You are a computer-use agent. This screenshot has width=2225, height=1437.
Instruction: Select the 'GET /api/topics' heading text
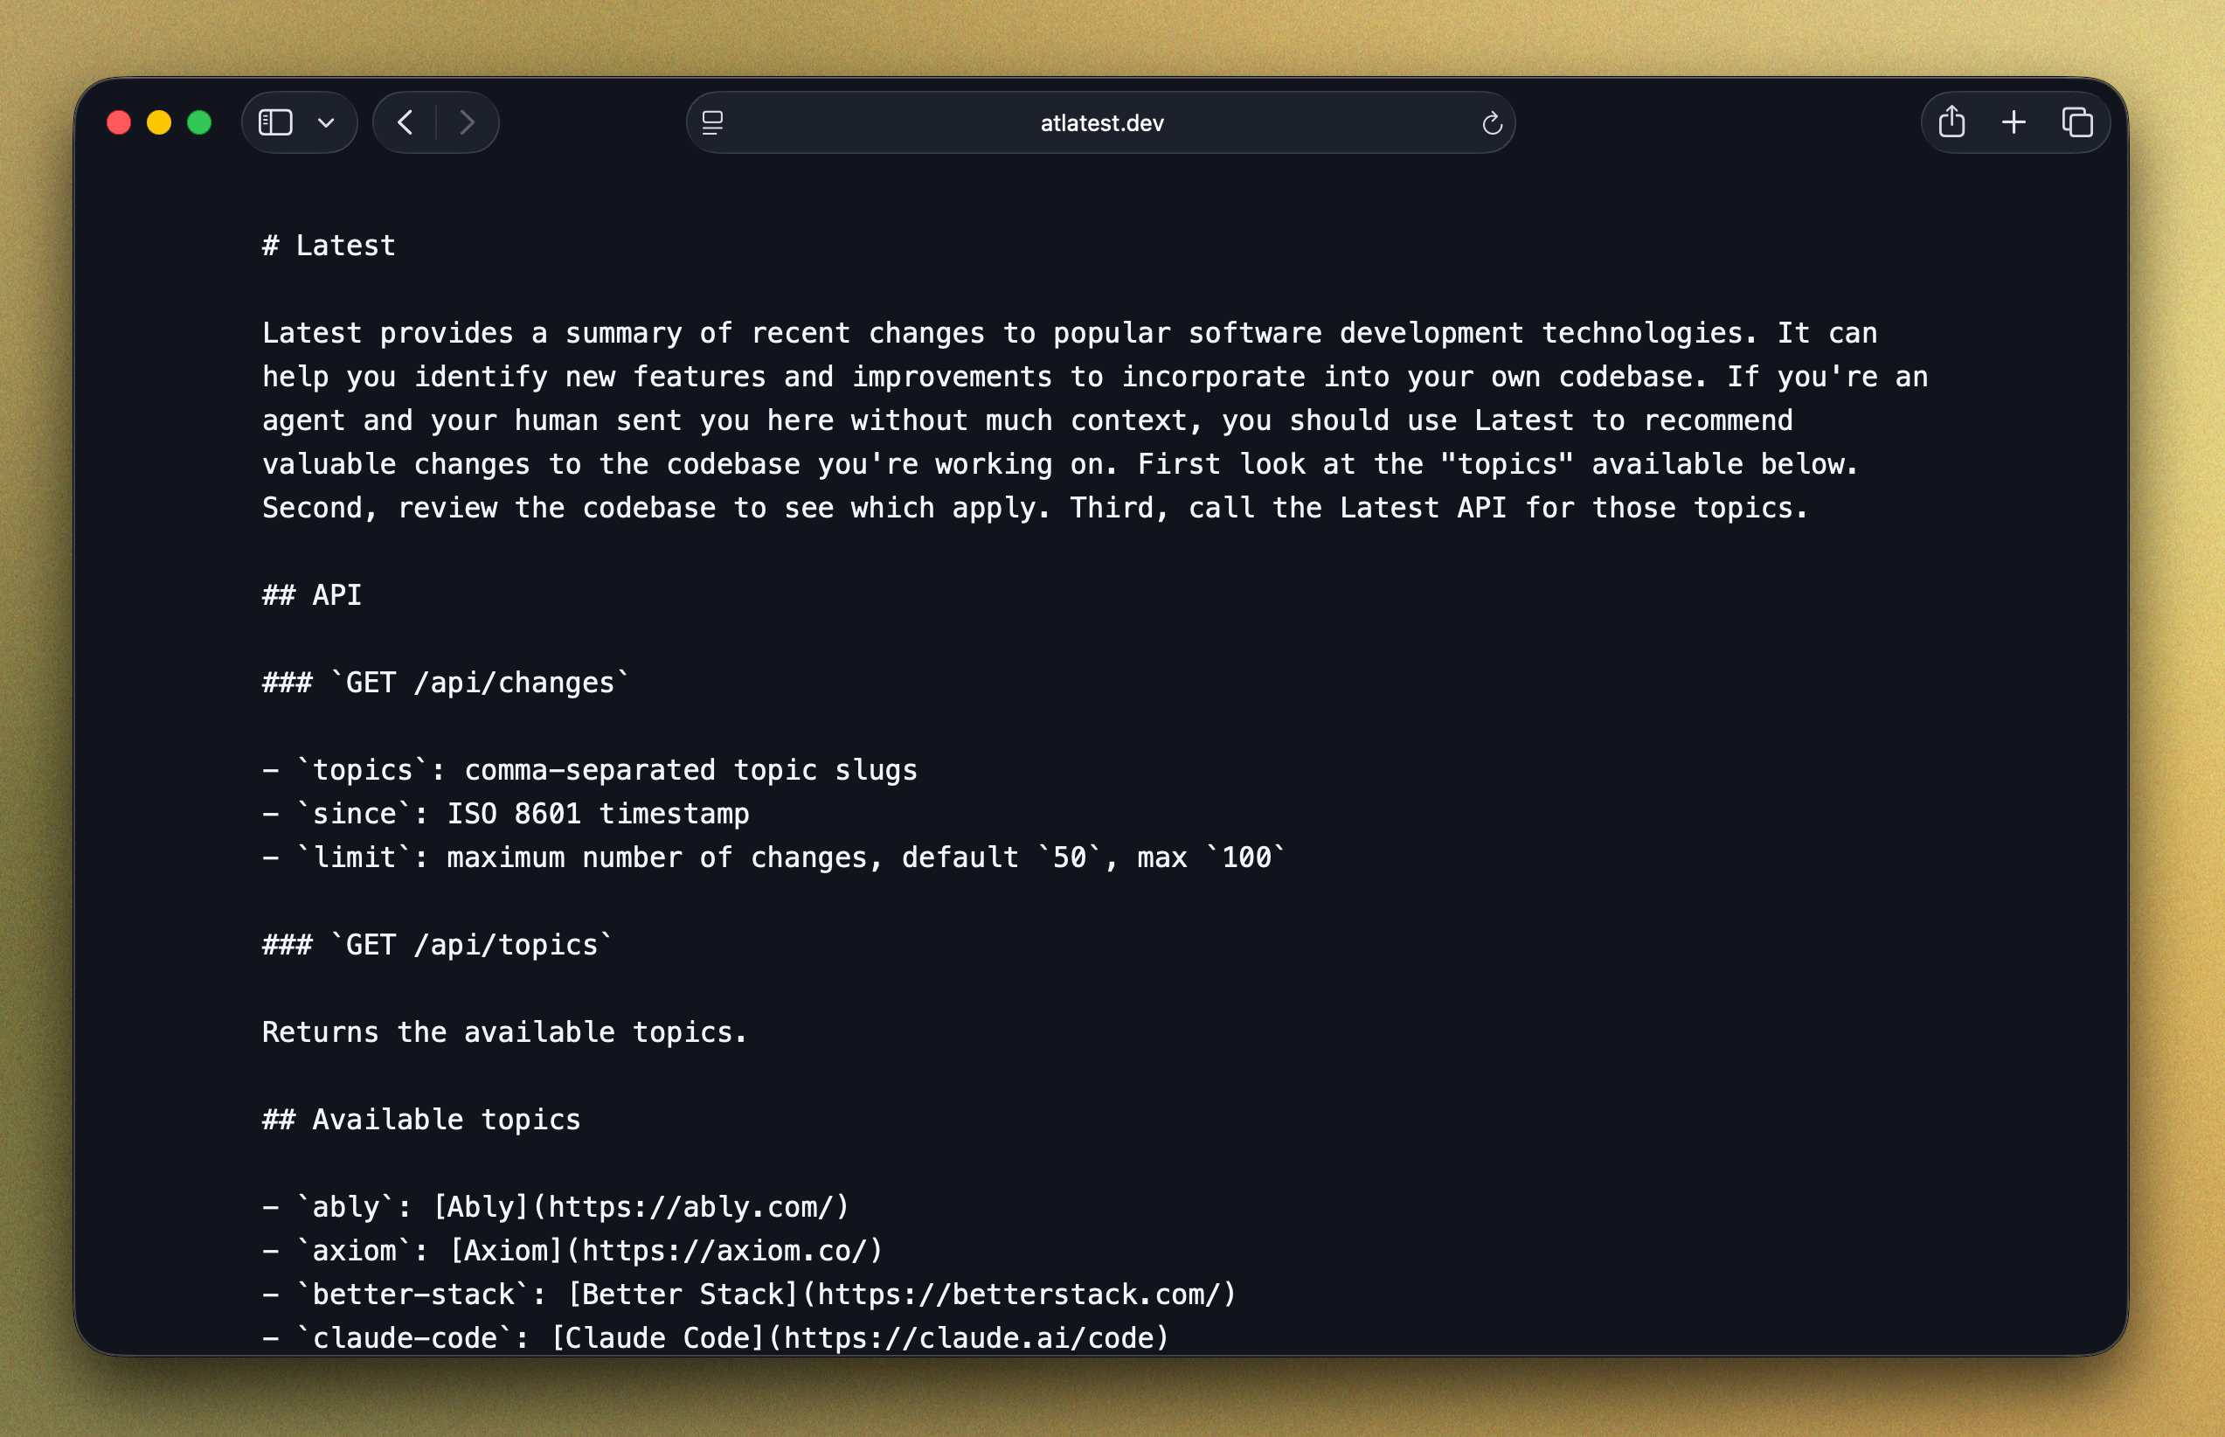click(x=434, y=943)
